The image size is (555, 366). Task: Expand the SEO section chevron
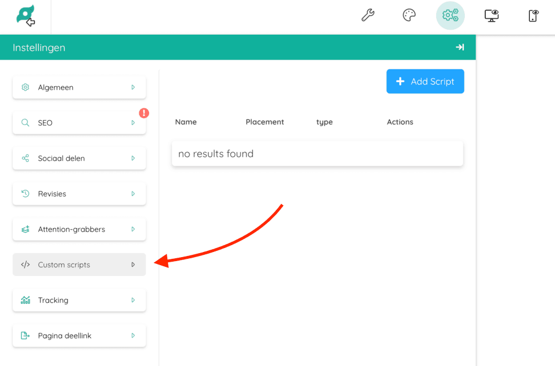[x=133, y=123]
